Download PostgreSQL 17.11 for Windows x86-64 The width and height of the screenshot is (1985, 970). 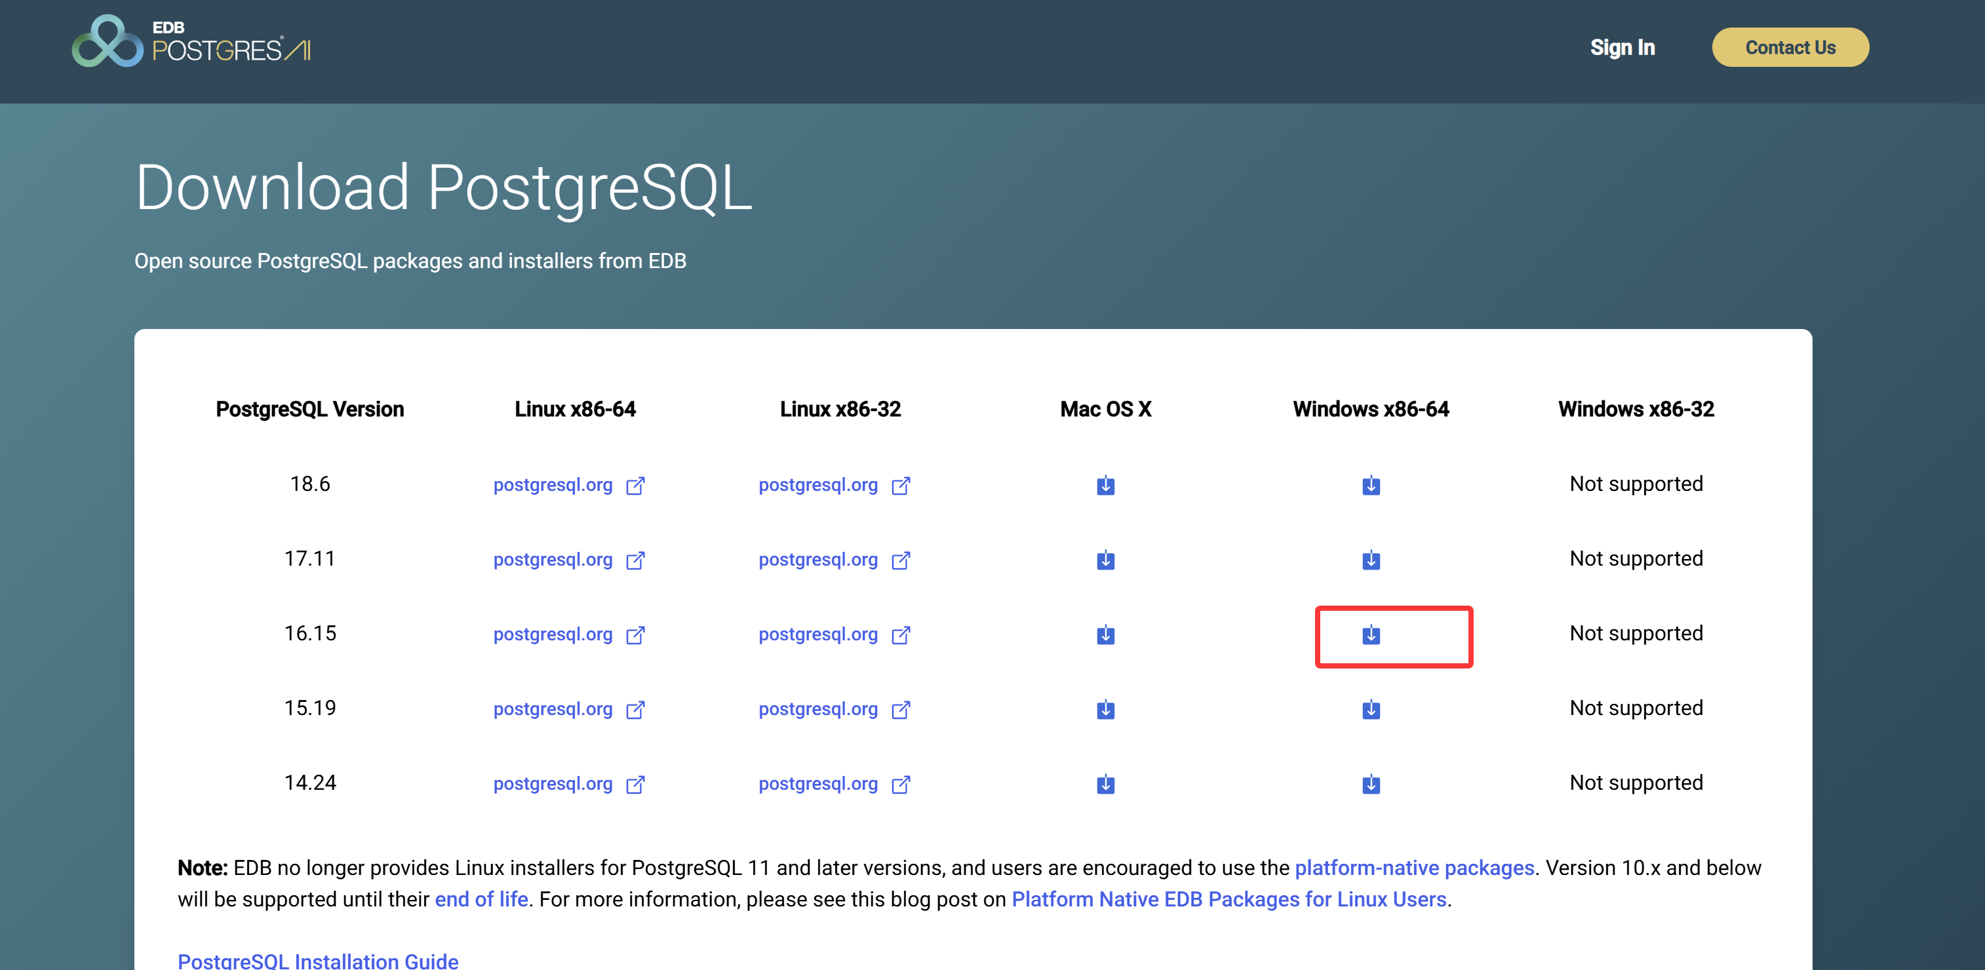(x=1371, y=560)
